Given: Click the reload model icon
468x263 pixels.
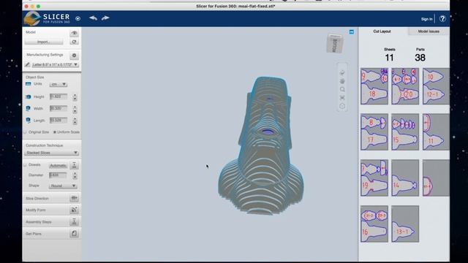Looking at the screenshot, I should pyautogui.click(x=74, y=42).
